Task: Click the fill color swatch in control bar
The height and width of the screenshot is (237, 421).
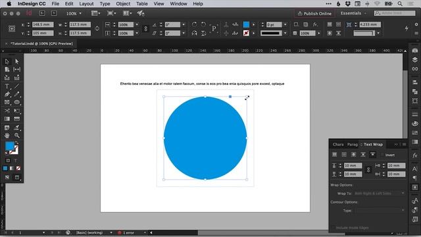Action: [x=246, y=24]
